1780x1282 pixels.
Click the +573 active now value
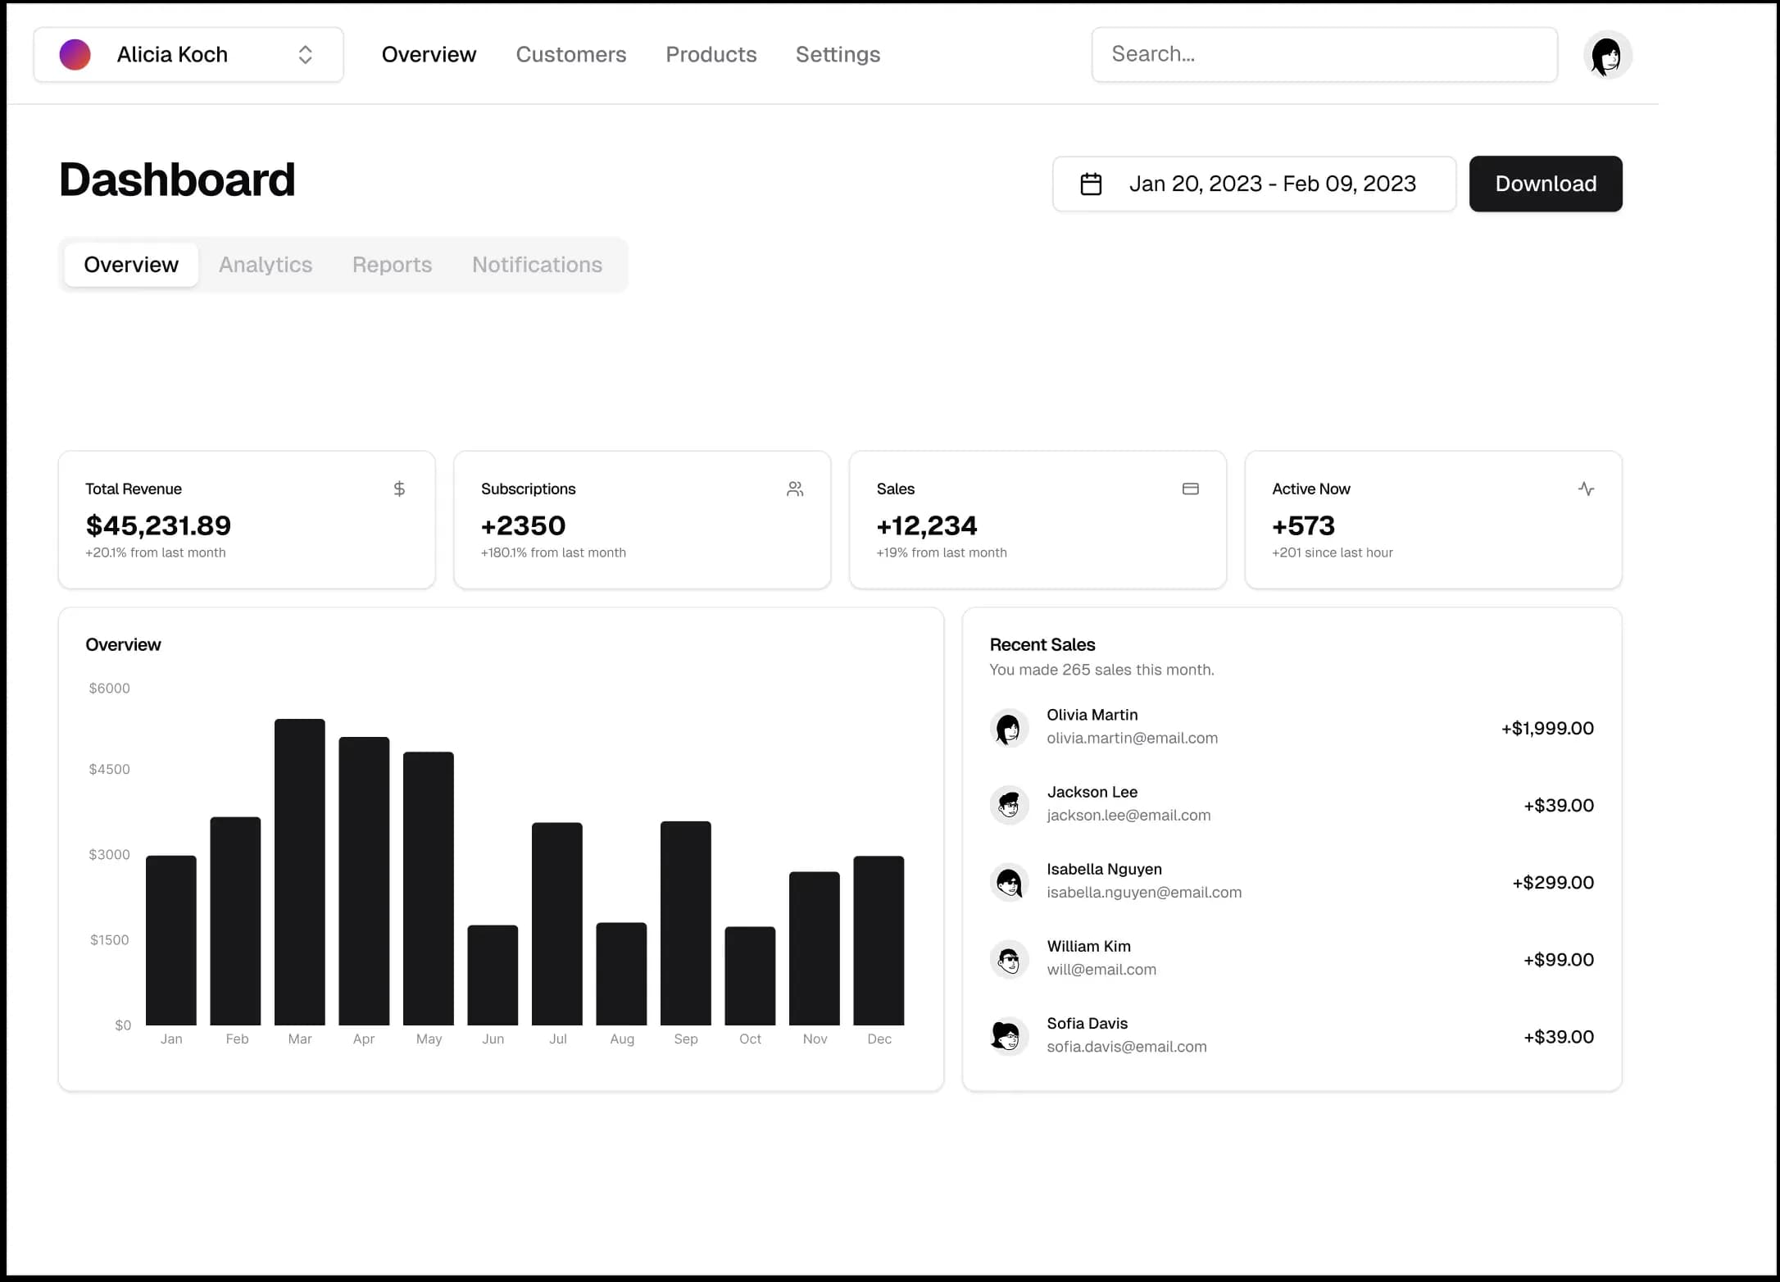point(1303,525)
